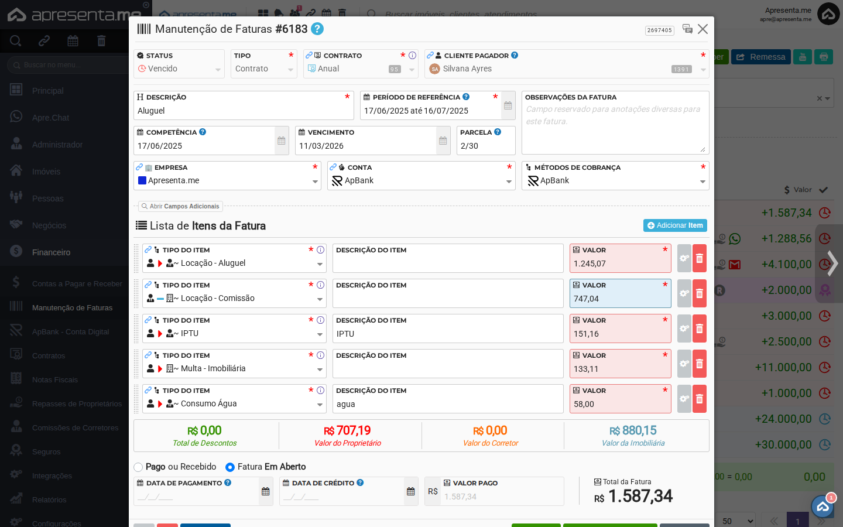Open the comments icon in the invoice header
This screenshot has height=527, width=843.
pos(687,29)
